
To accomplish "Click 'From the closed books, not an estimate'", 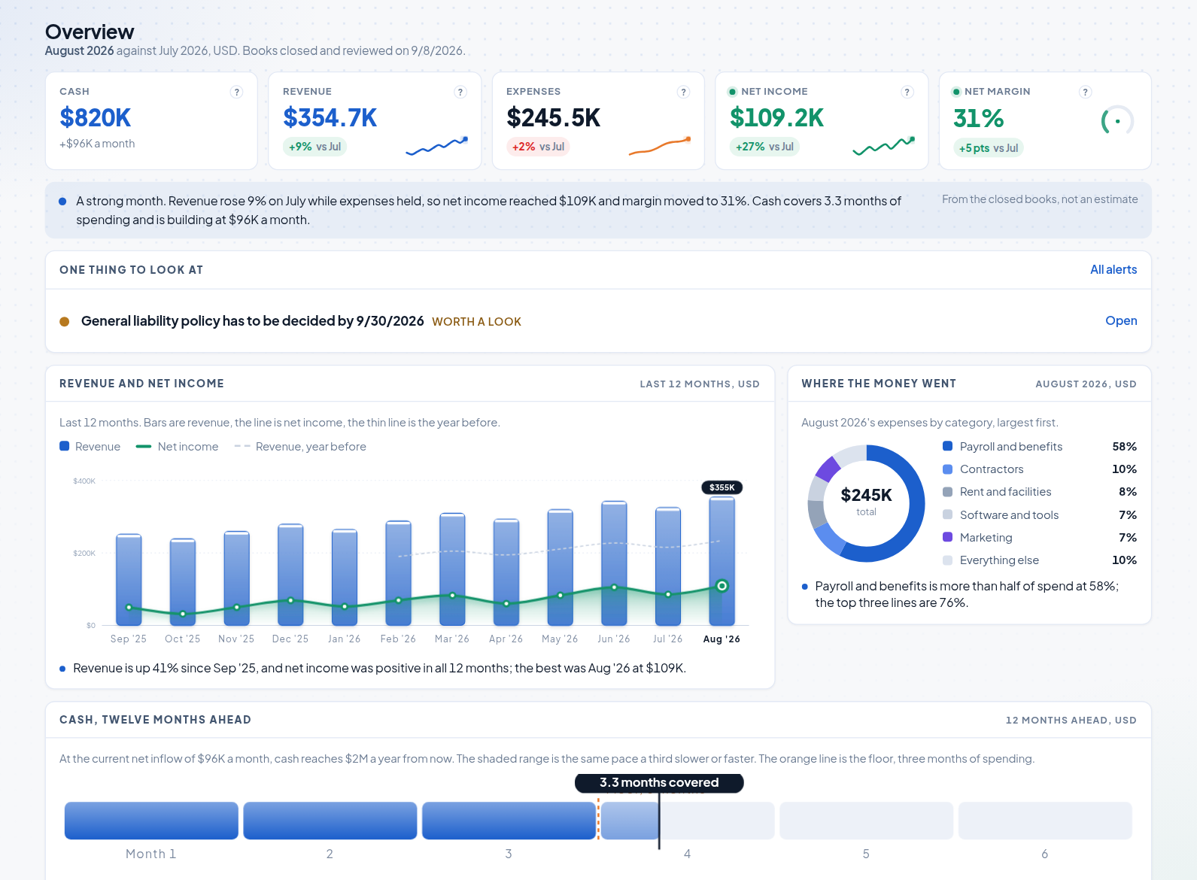I will pos(1040,199).
